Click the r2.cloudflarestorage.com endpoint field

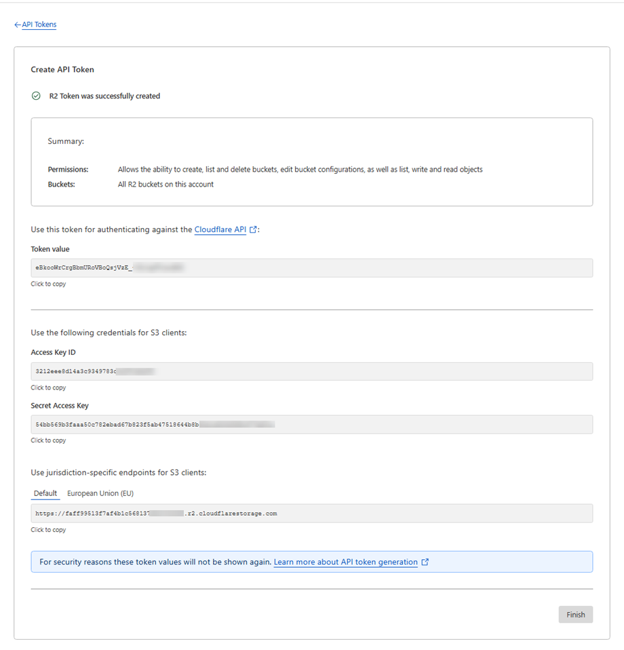pos(311,514)
